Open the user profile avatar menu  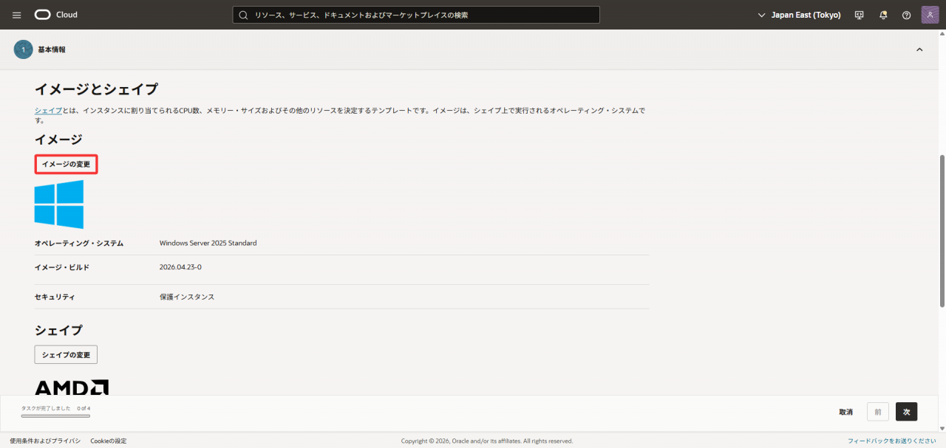tap(930, 15)
